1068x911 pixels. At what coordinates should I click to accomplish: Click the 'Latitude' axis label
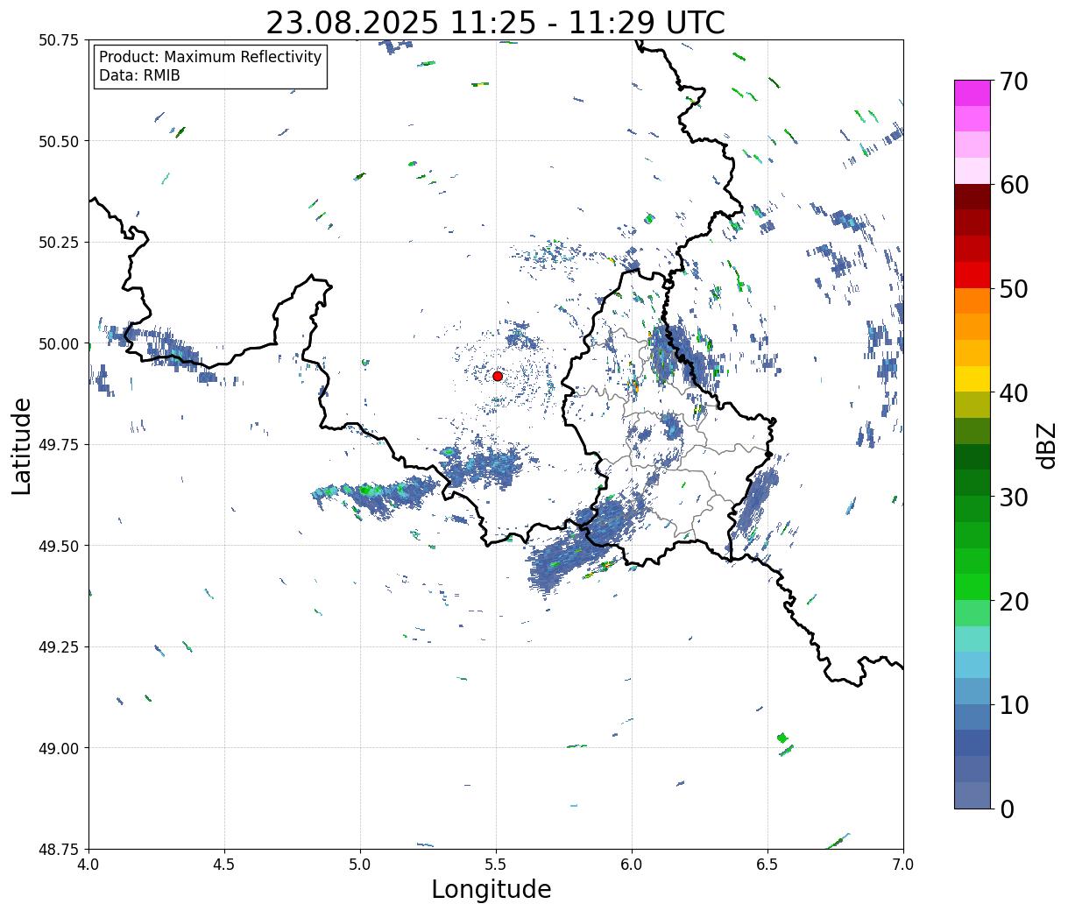22,446
